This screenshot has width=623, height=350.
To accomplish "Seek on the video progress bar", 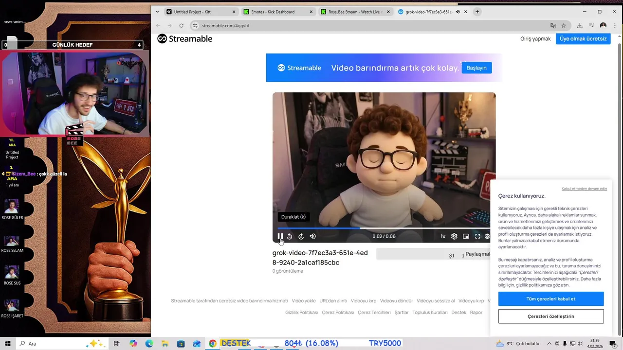I will click(x=384, y=228).
